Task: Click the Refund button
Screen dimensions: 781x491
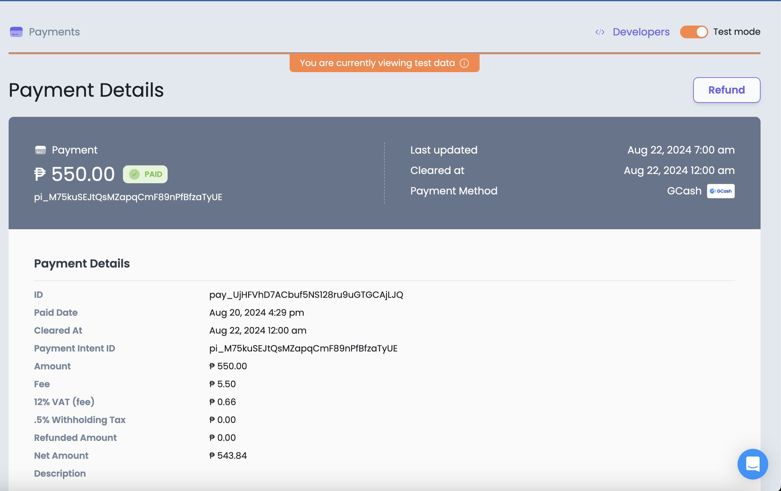Action: click(x=726, y=90)
